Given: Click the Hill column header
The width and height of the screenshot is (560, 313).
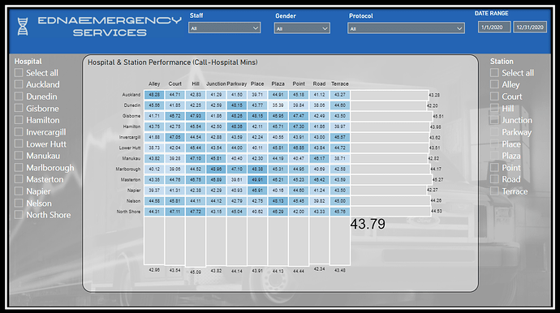Looking at the screenshot, I should [x=196, y=84].
